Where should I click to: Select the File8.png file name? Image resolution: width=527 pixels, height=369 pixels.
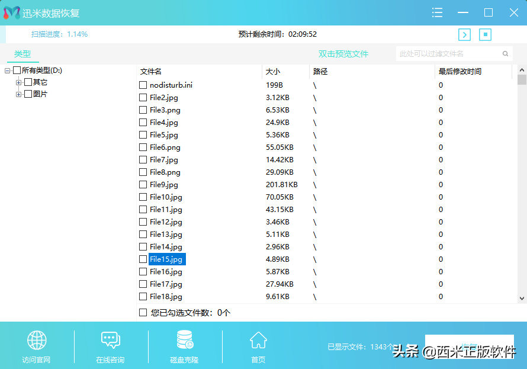[165, 172]
